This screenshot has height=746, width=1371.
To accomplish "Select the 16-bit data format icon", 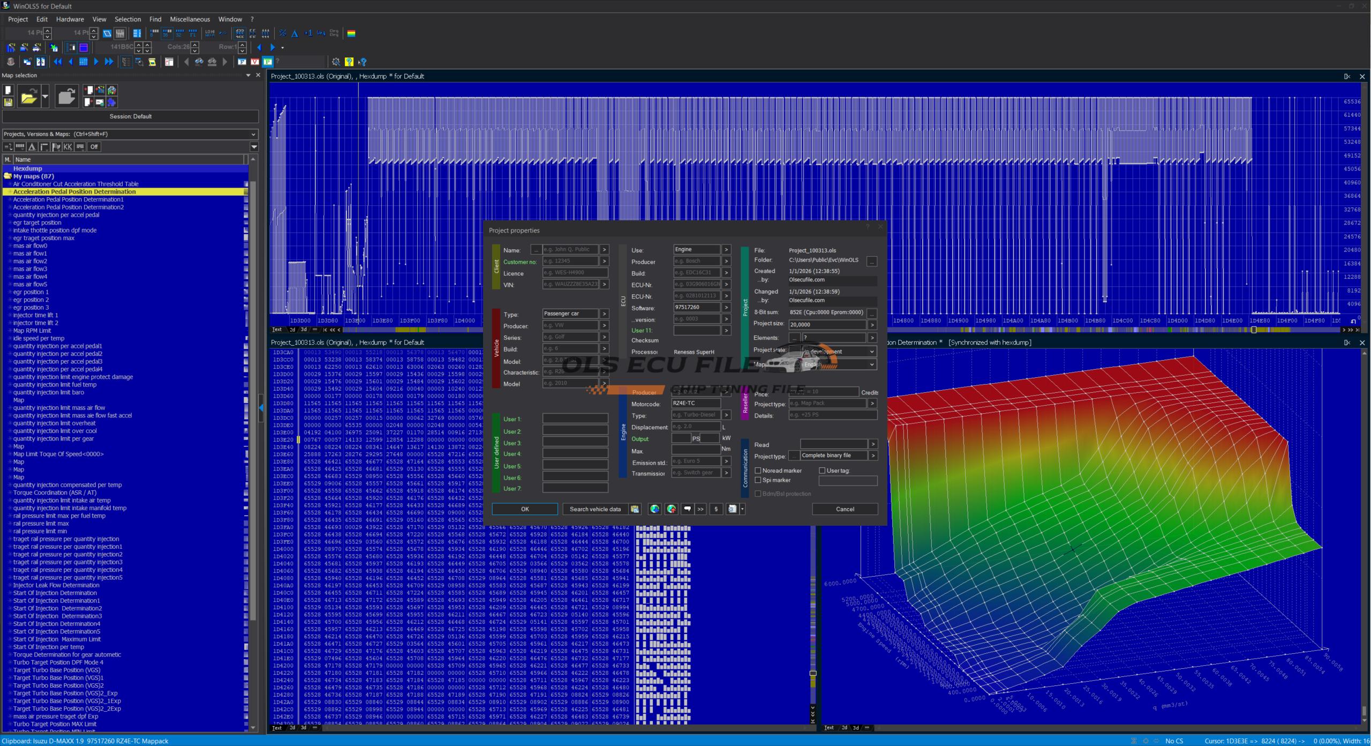I will [167, 33].
